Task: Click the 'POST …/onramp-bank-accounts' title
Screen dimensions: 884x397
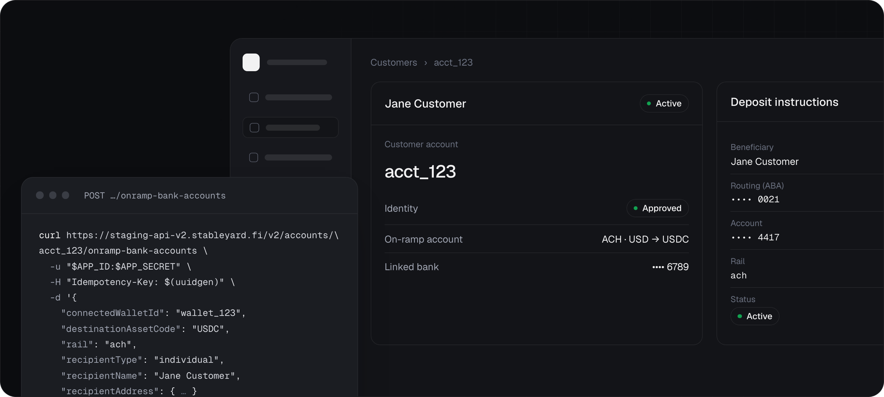Action: (x=155, y=196)
